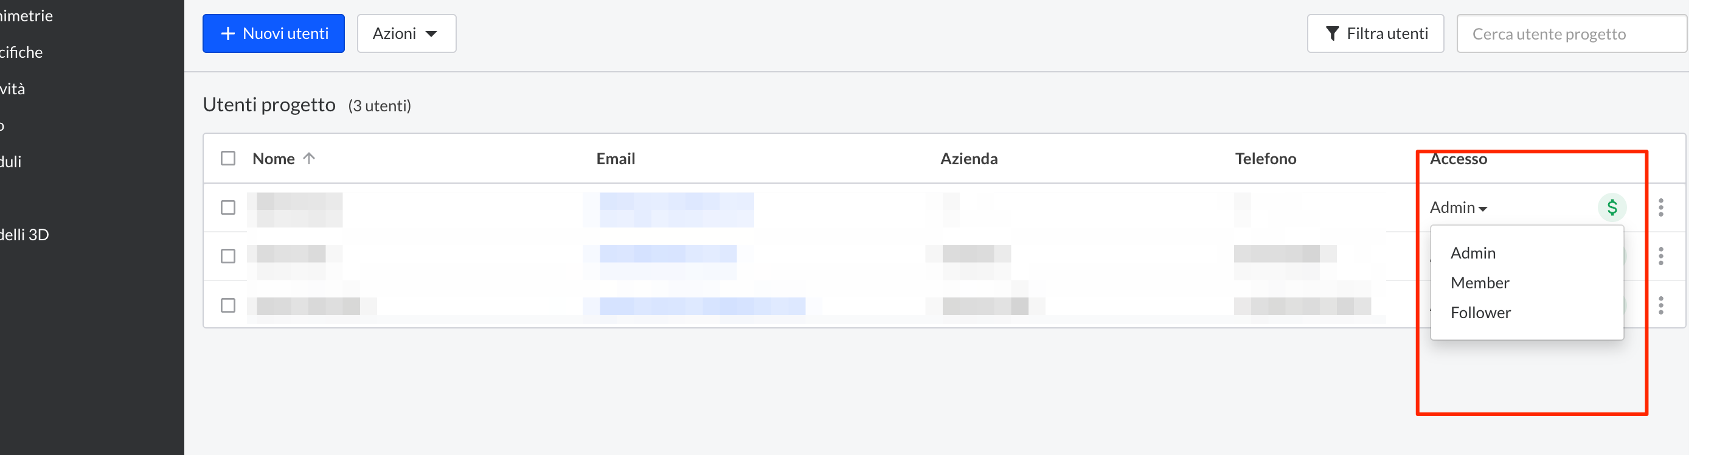Screen dimensions: 1714x455
Task: Click the funnel icon in Filtra utenti
Action: [x=1331, y=34]
